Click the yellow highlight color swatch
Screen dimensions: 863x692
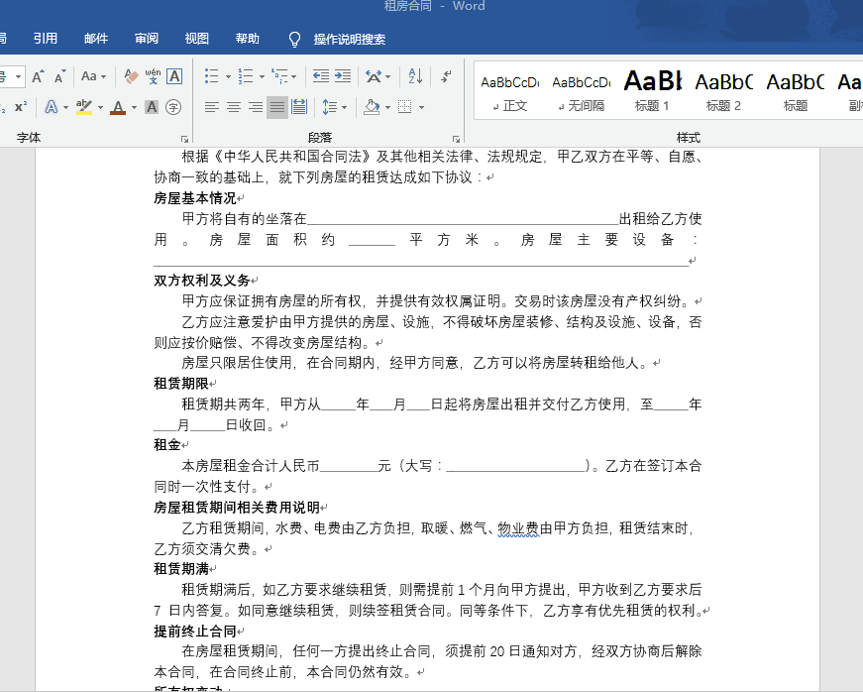click(x=83, y=112)
